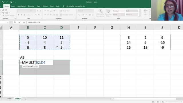
Task: Open Number format dialog launcher
Action: coord(94,19)
